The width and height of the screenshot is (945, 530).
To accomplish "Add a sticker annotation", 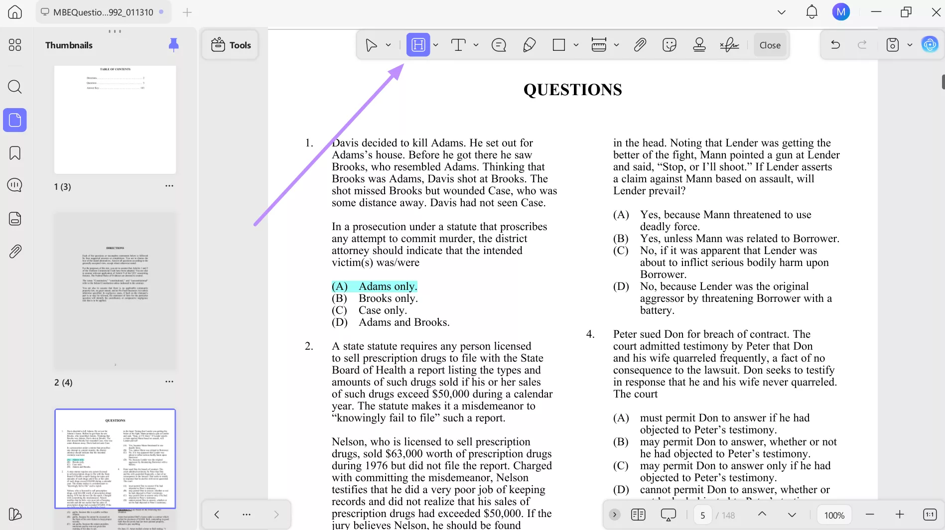I will point(669,45).
